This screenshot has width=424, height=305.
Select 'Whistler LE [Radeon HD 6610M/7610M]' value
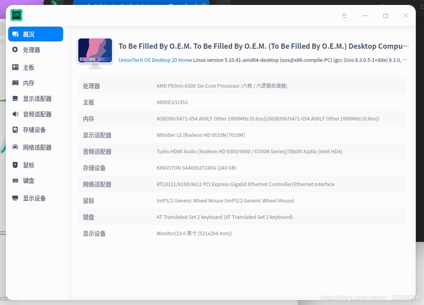[x=201, y=135]
